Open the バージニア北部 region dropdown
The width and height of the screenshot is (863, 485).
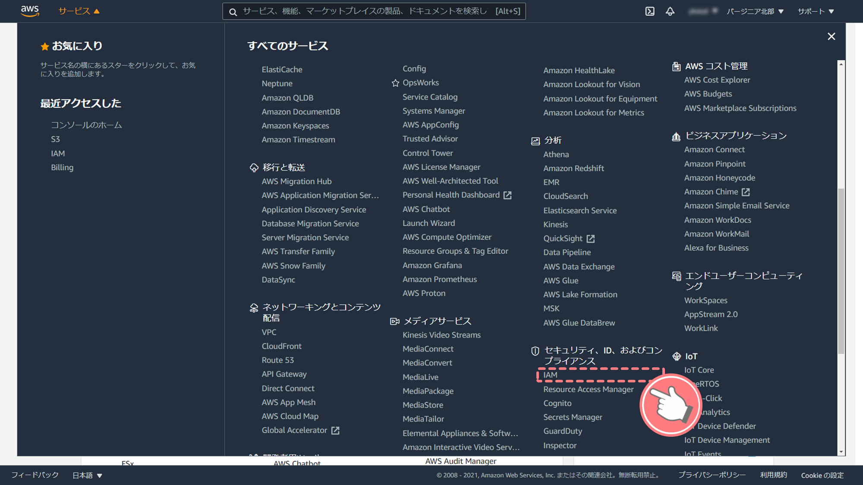click(755, 11)
